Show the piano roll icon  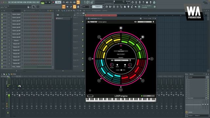pos(110,7)
